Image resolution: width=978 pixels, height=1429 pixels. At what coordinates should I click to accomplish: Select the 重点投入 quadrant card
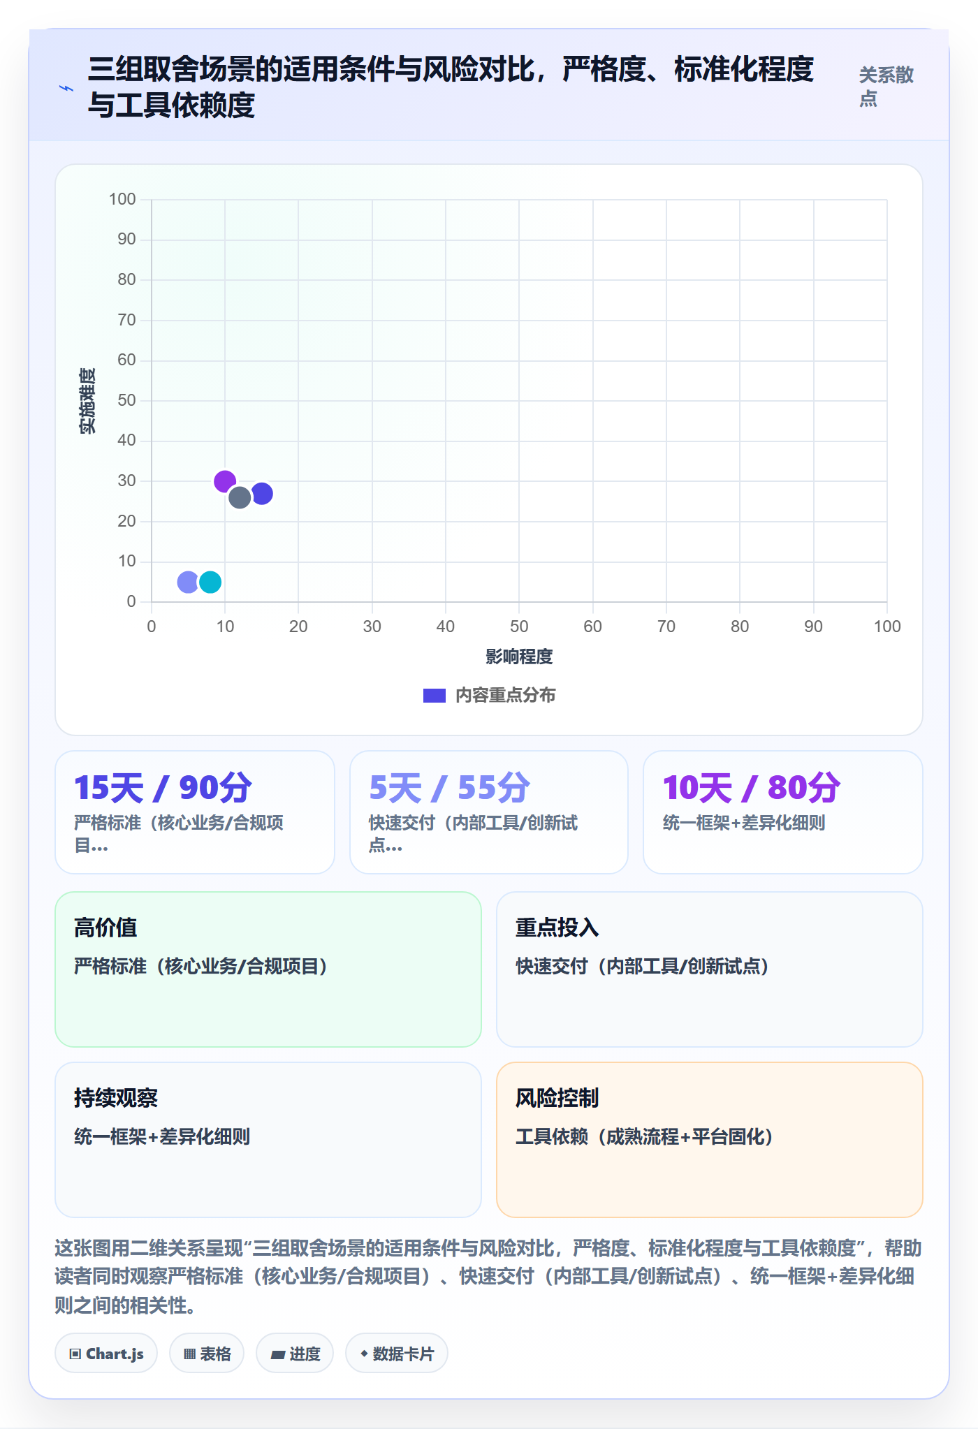[710, 969]
